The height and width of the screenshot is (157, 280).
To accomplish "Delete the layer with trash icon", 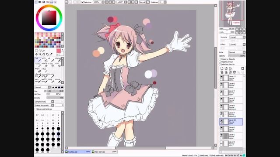I will tap(234, 72).
